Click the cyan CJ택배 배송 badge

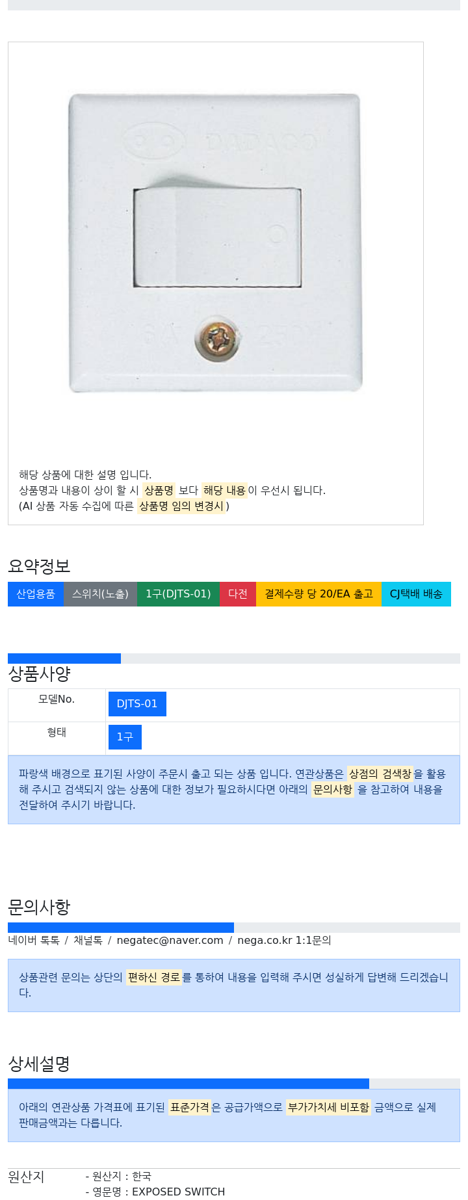tap(416, 594)
